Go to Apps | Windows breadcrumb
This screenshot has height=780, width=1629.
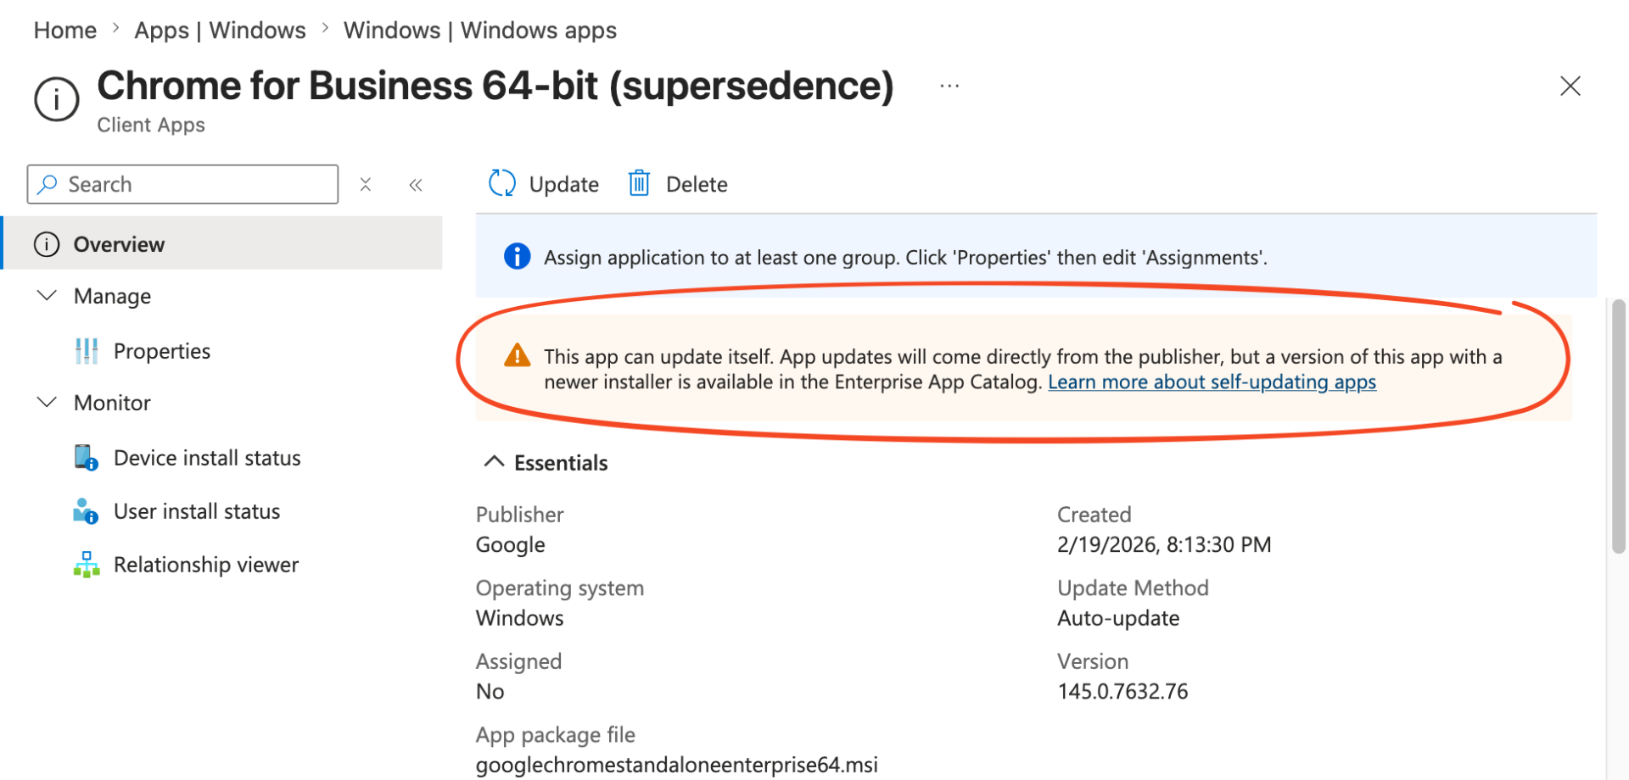(220, 31)
